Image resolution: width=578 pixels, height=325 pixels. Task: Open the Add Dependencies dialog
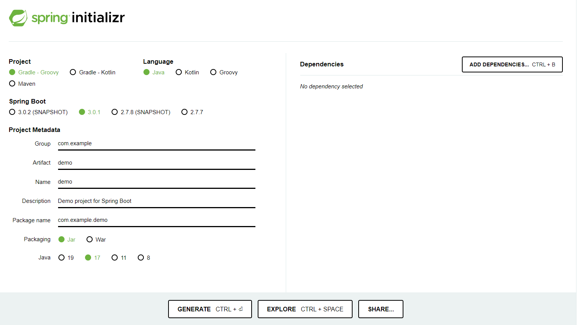(512, 64)
